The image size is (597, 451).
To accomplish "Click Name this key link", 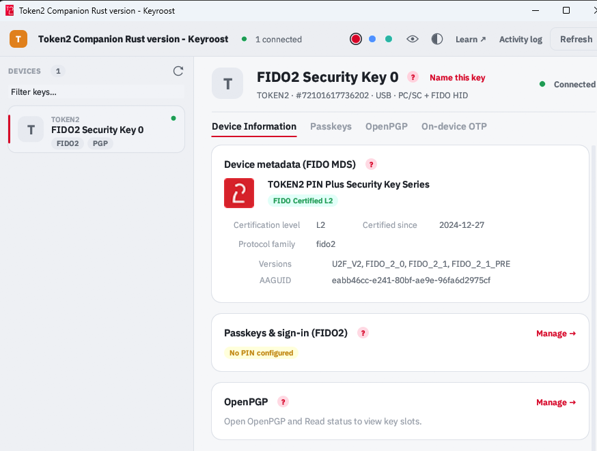I will tap(457, 78).
